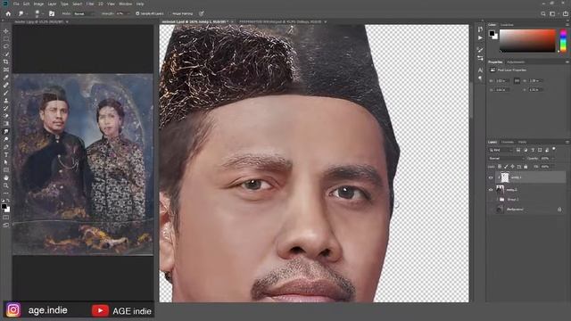This screenshot has height=321, width=571.
Task: Select the Rectangular Marquee tool
Action: coord(6,39)
